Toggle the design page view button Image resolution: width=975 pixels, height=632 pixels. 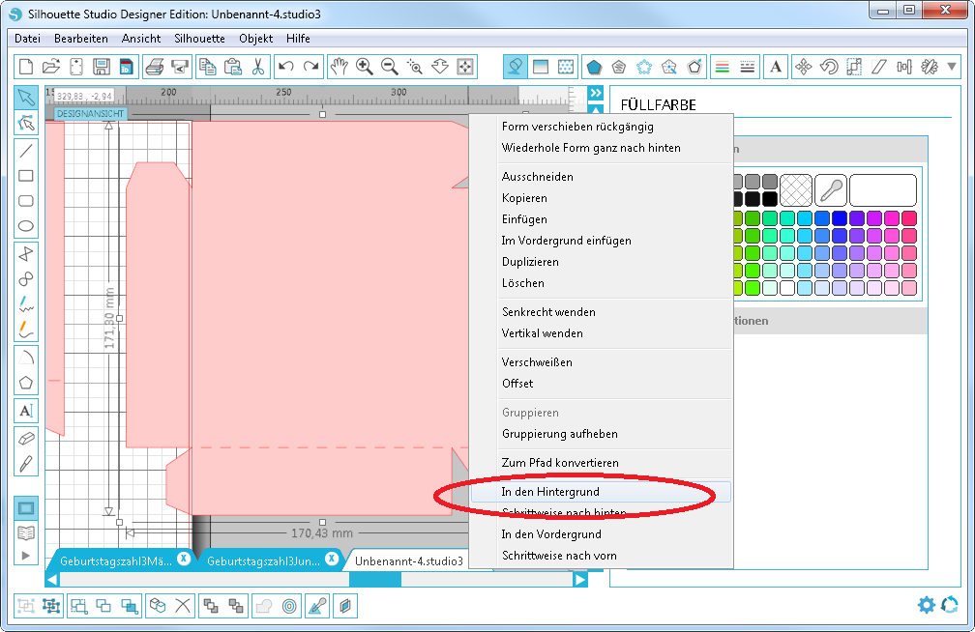pyautogui.click(x=26, y=507)
